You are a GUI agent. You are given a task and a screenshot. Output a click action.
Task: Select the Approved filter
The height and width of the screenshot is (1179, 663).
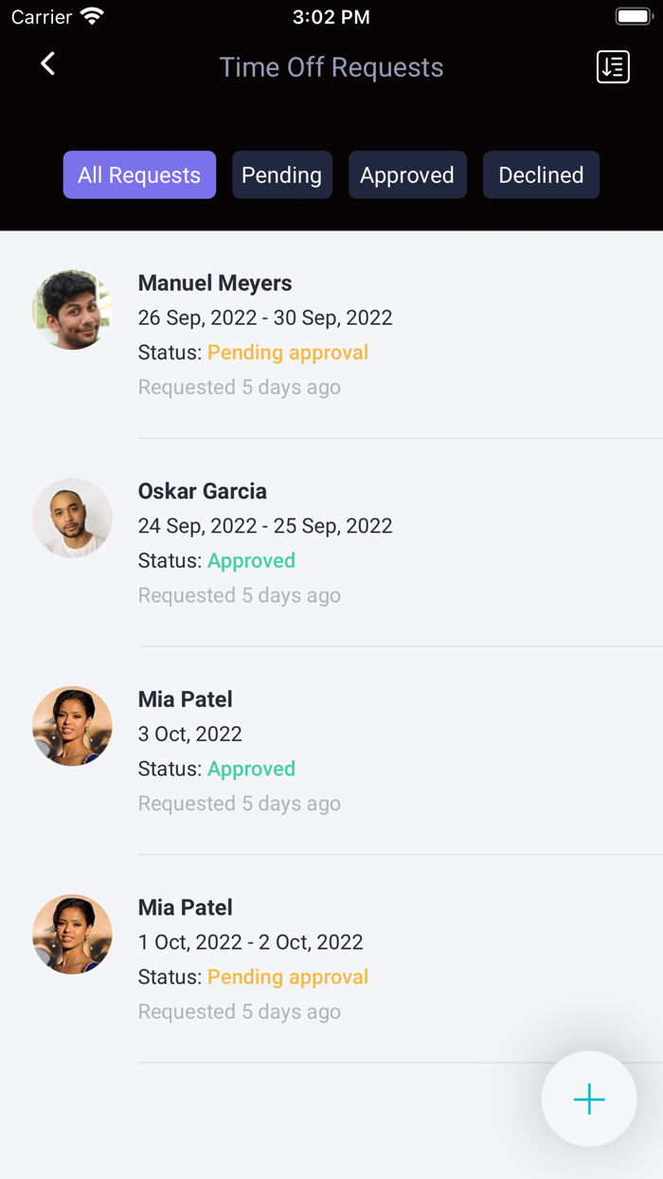tap(407, 174)
